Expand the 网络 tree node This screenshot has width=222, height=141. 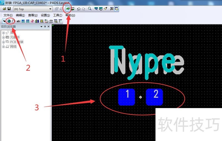pos(4,47)
